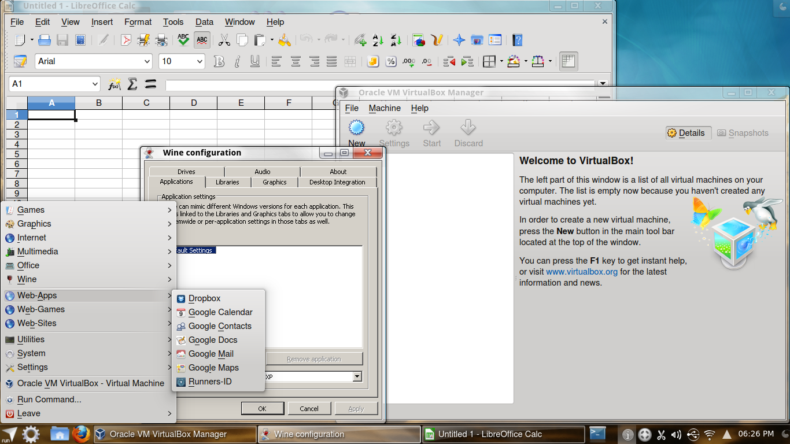Image resolution: width=790 pixels, height=444 pixels.
Task: Click the Background Color paint bucket icon
Action: pos(514,61)
